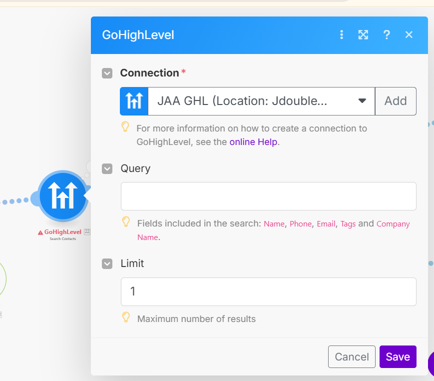This screenshot has height=381, width=434.
Task: Click the Add connection button
Action: coord(396,101)
